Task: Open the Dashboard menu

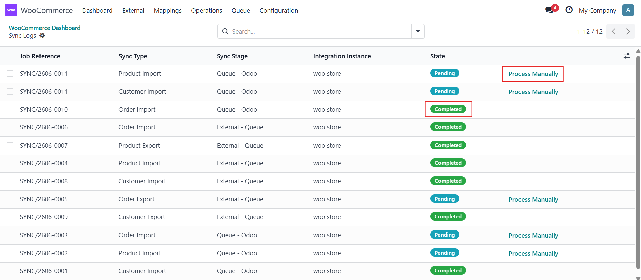Action: 97,10
